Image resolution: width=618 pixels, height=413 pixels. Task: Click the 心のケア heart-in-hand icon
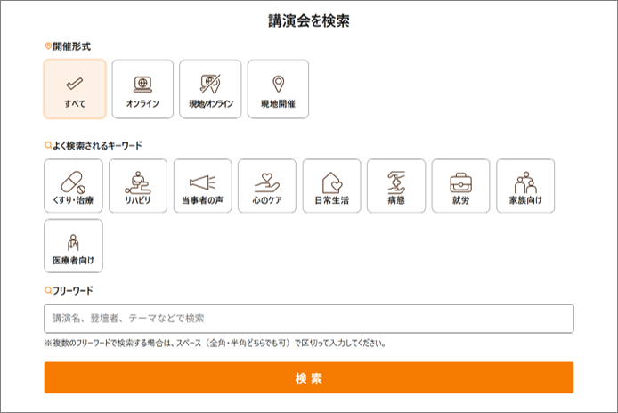(x=267, y=182)
